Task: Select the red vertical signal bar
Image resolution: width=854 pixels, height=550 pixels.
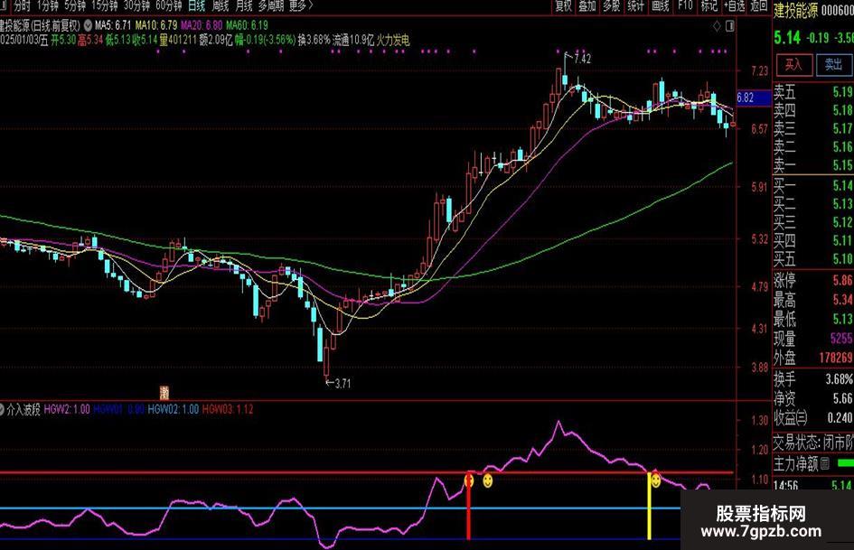Action: pos(468,507)
